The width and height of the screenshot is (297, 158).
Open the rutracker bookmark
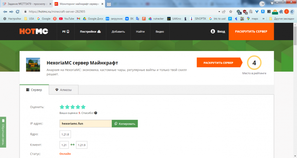click(156, 19)
